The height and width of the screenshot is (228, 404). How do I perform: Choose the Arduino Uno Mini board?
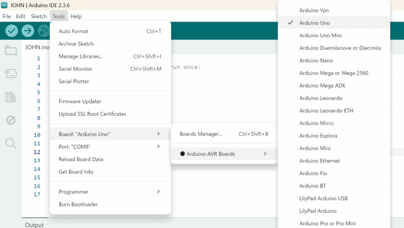334,35
